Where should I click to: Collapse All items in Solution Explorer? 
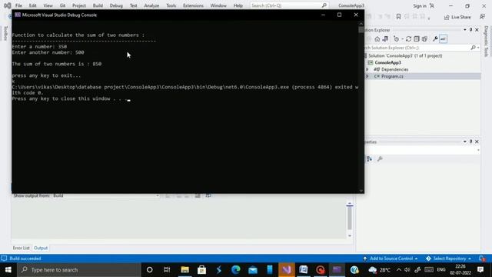[417, 39]
